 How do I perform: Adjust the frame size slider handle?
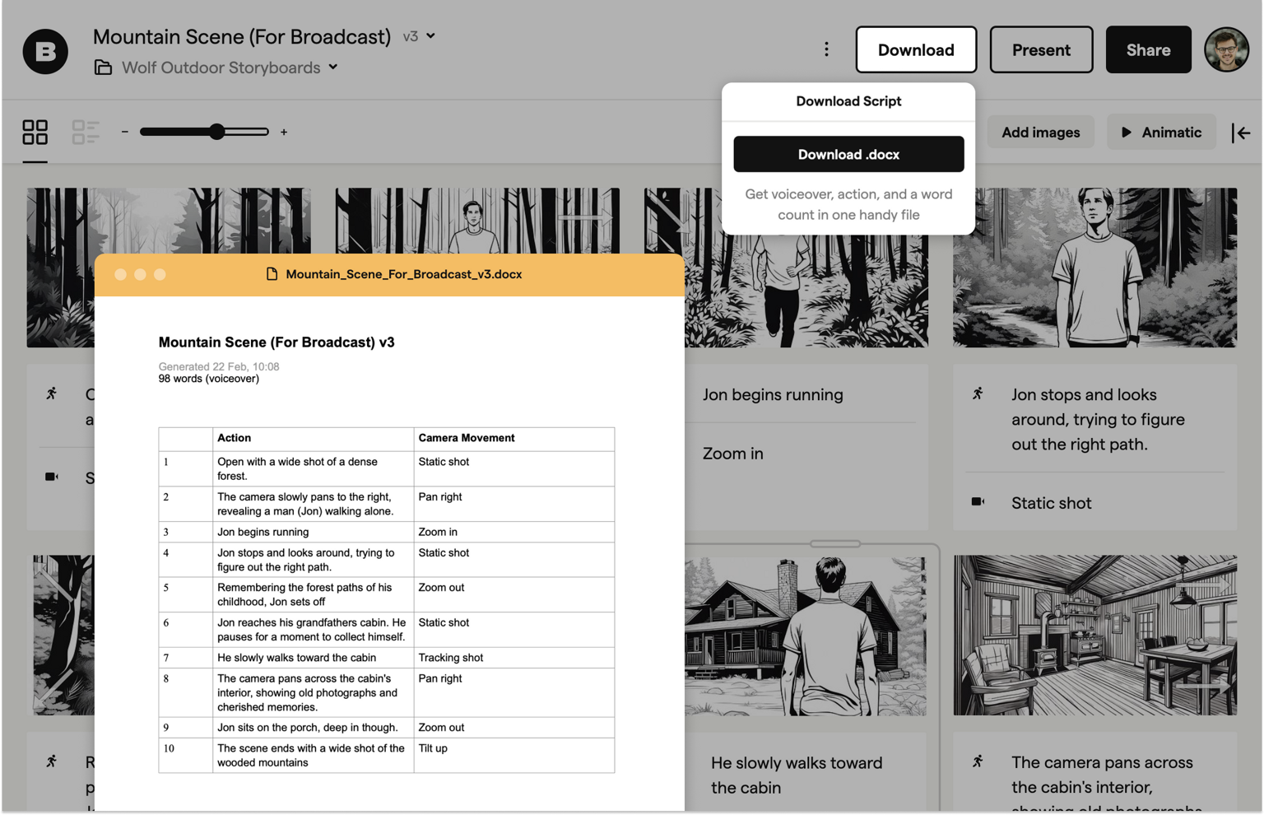click(216, 132)
